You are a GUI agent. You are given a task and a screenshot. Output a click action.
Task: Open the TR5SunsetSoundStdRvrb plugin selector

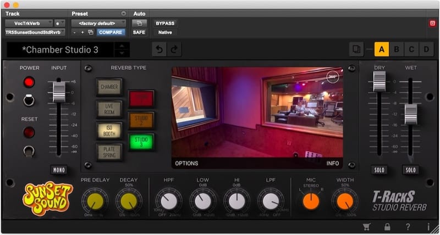[35, 32]
